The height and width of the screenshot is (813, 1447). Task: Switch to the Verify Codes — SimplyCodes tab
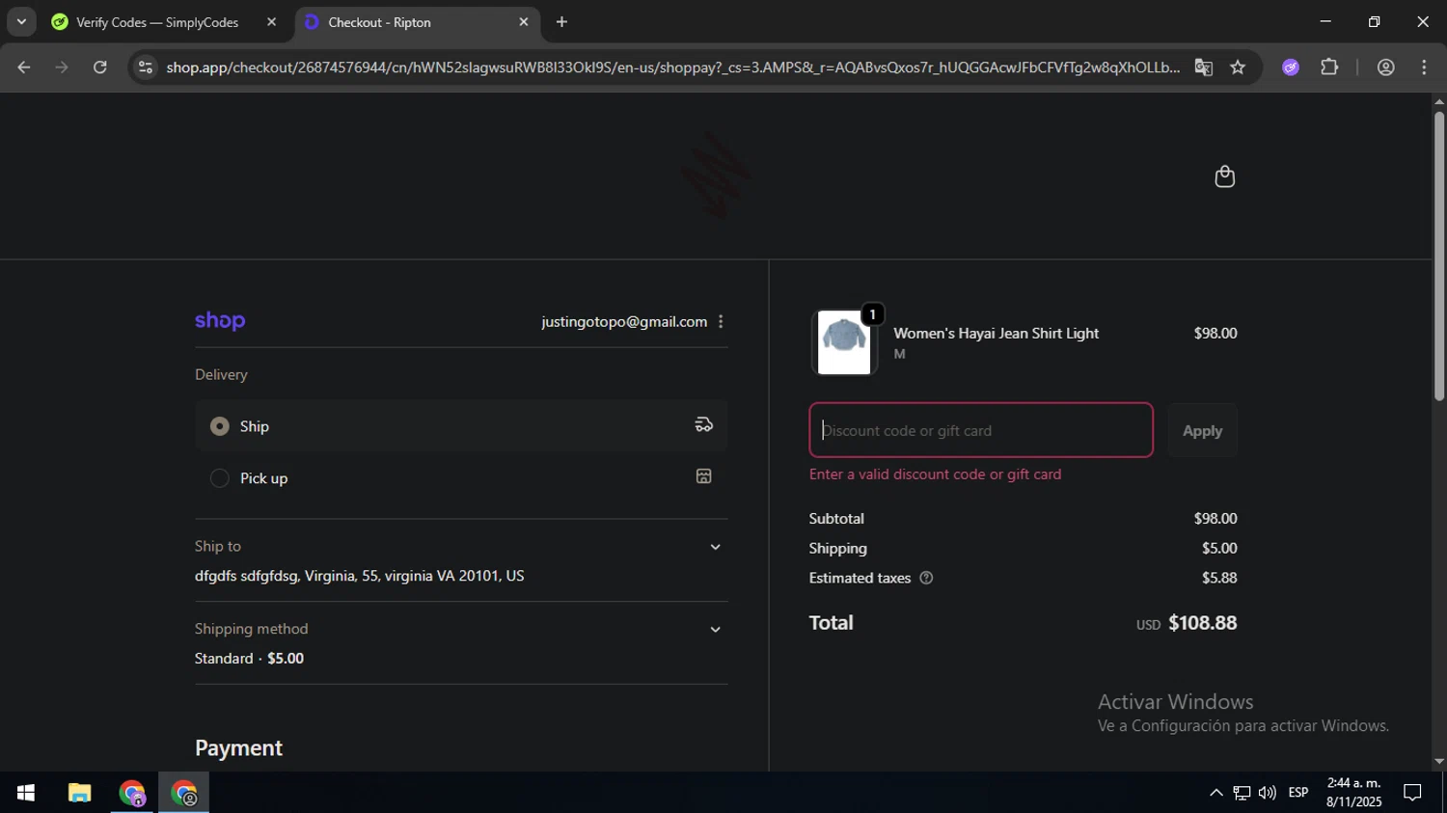165,22
